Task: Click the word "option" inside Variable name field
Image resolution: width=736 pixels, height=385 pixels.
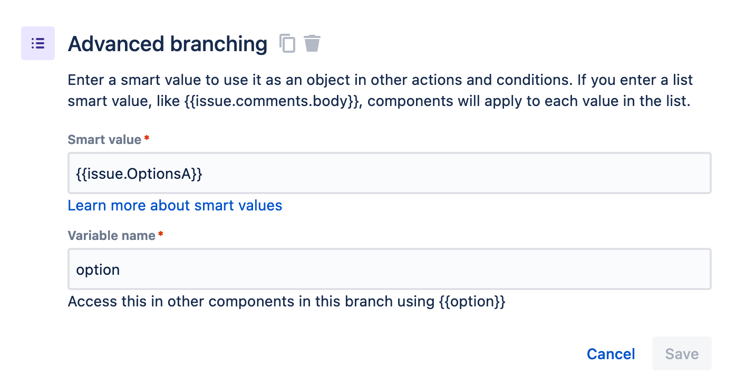Action: [x=98, y=269]
